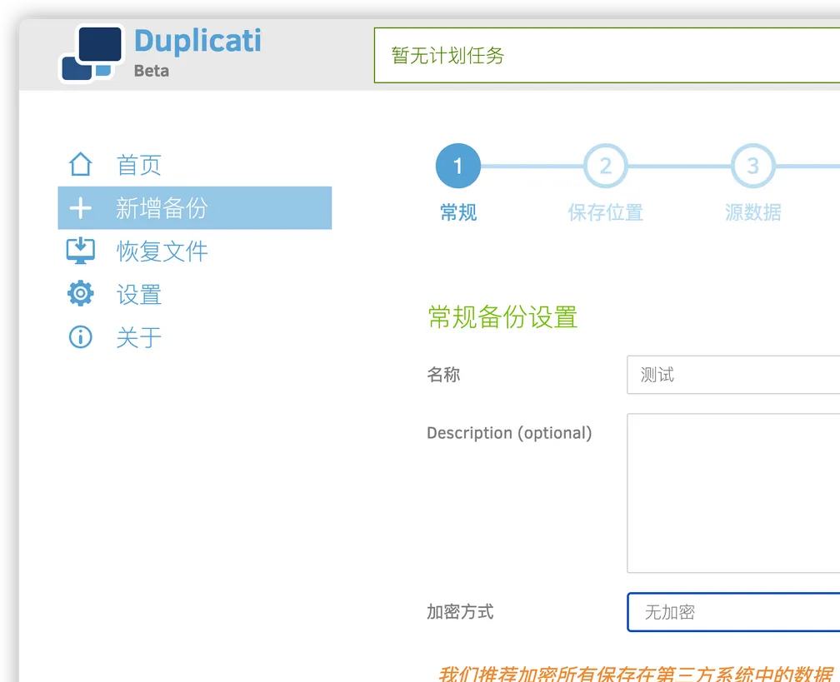Select step 2 circle for 保存位置
Image resolution: width=840 pixels, height=682 pixels.
(x=605, y=165)
